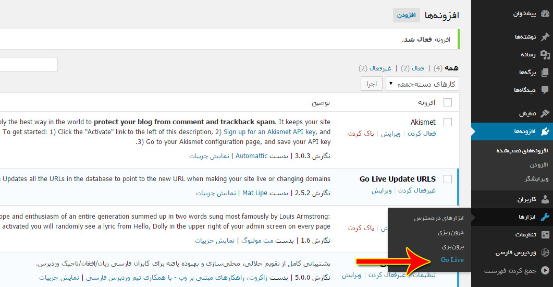Click جمع کردن فهرست collapse menu label
The width and height of the screenshot is (553, 287).
click(x=510, y=271)
